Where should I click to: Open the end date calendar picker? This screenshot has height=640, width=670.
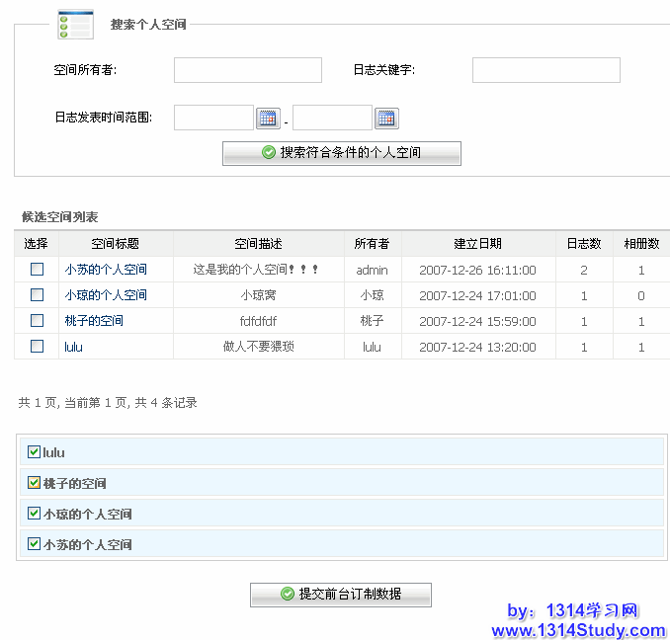click(386, 119)
